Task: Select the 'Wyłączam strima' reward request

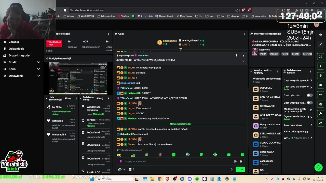Action: point(267,126)
